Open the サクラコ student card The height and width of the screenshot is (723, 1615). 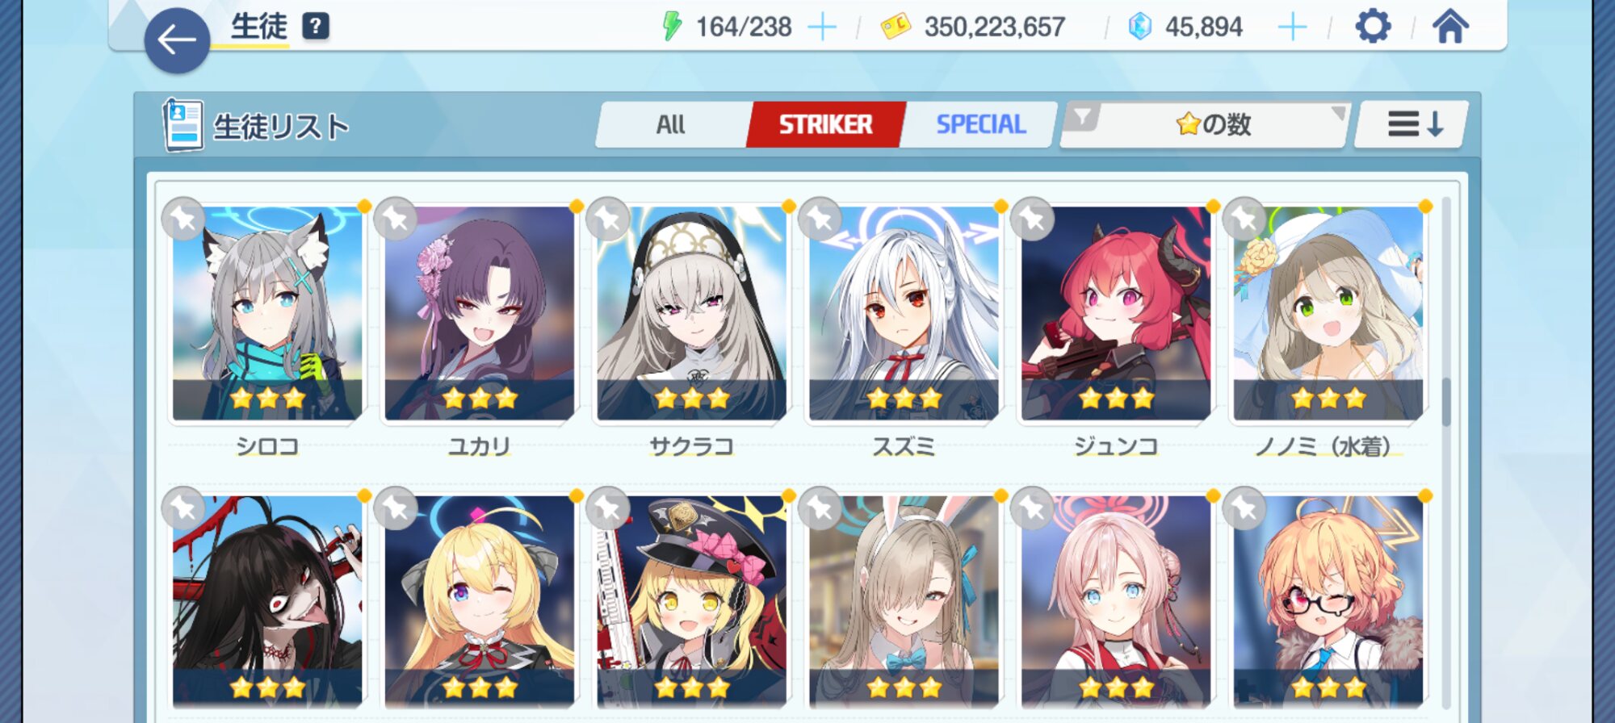point(691,313)
